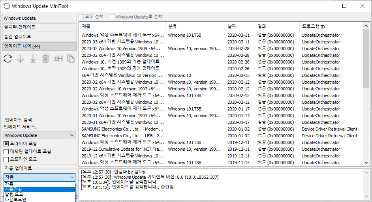Screen dimensions: 372x202
Task: Toggle the 드라이버 포함 checkbox
Action: (6, 144)
